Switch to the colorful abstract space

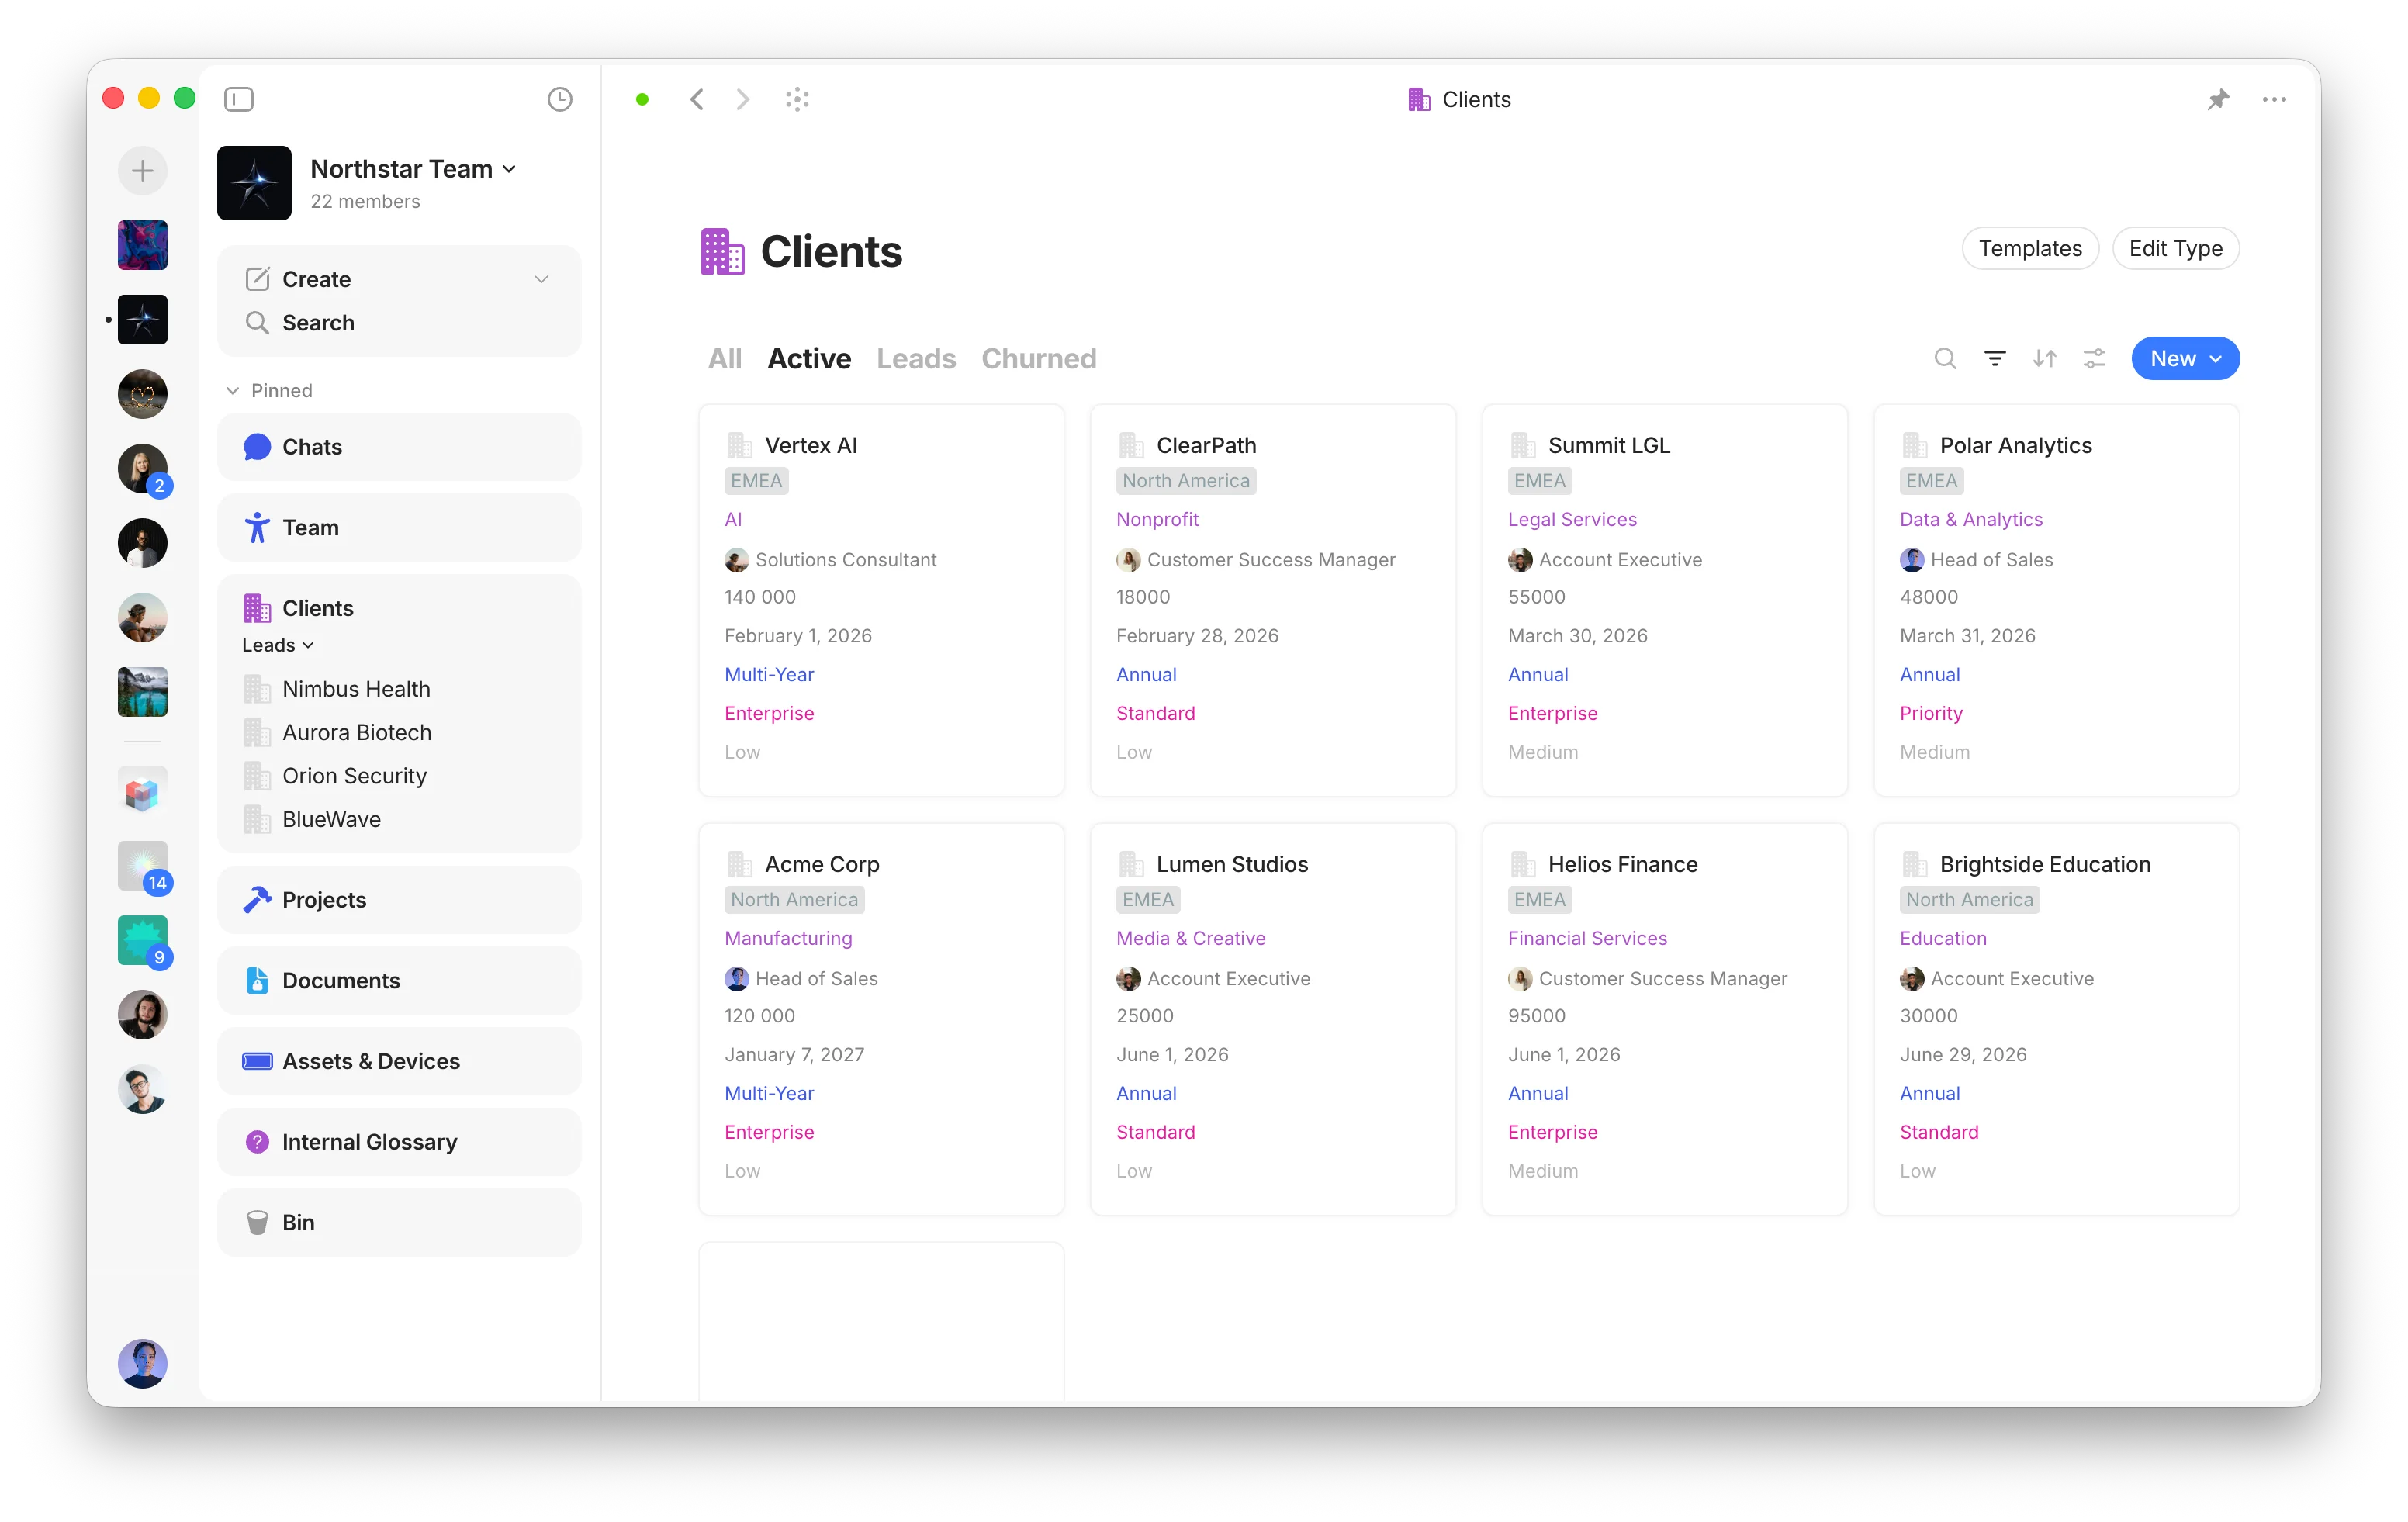tap(143, 245)
